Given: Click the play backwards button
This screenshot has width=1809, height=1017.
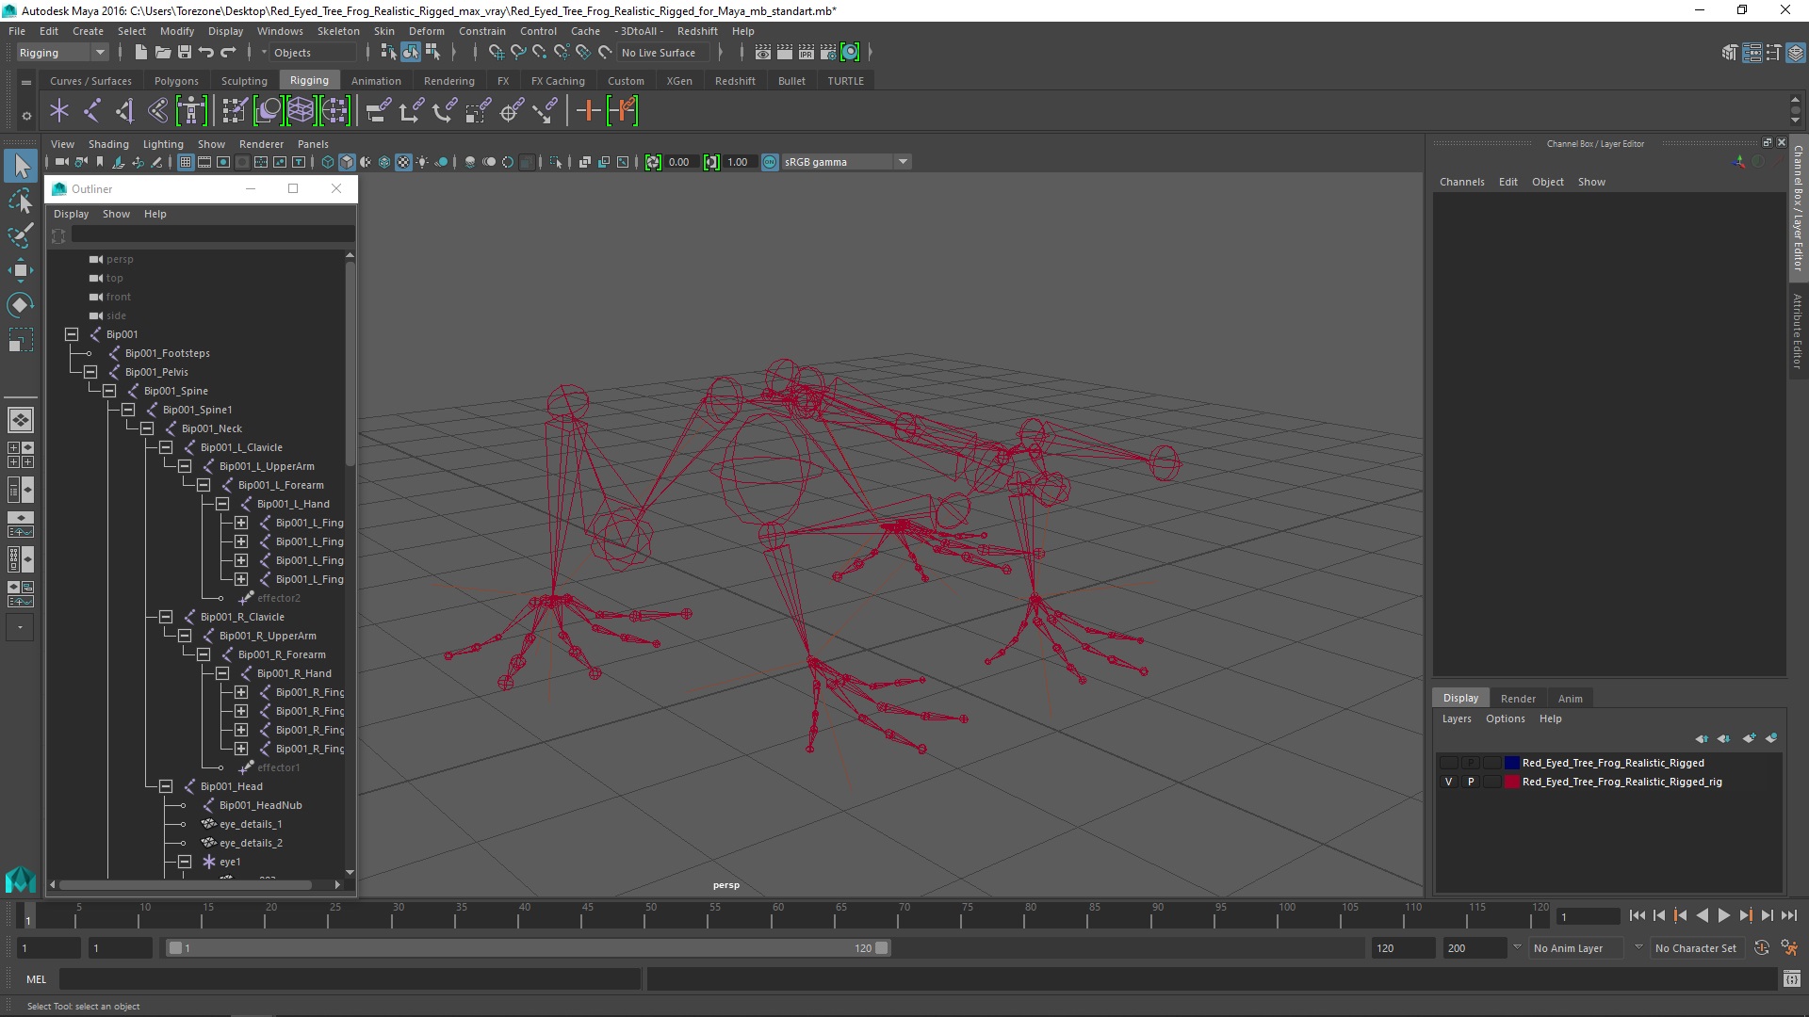Looking at the screenshot, I should (1702, 915).
